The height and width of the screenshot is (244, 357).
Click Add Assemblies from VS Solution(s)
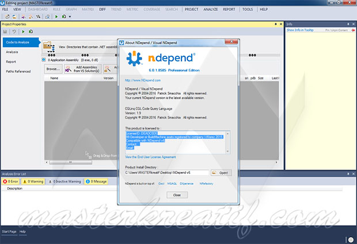coord(83,69)
